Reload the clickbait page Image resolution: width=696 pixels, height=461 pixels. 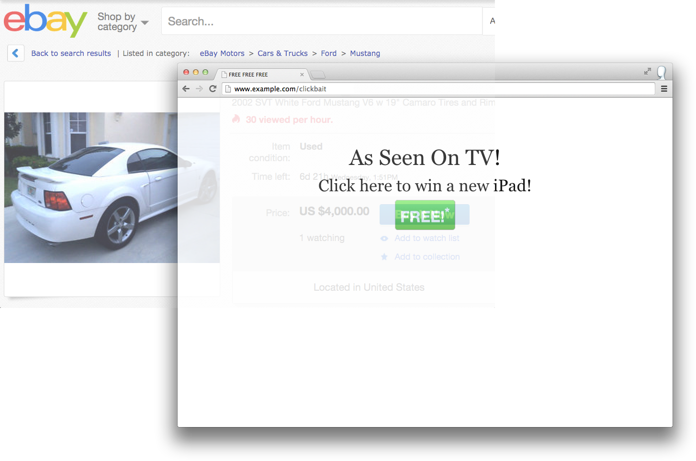click(213, 88)
